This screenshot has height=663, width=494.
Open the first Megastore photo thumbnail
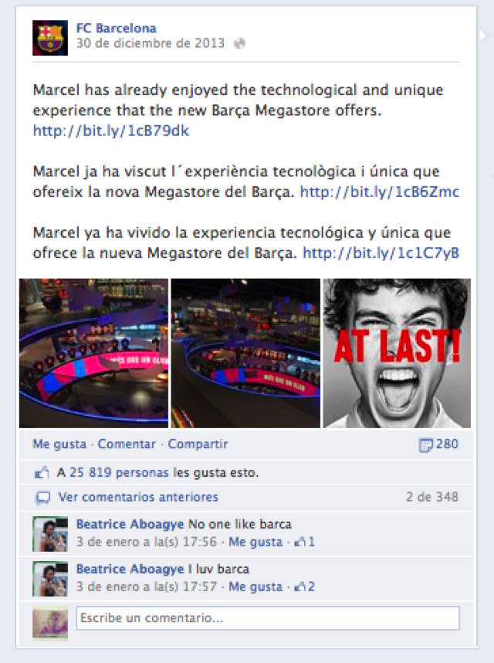tap(93, 353)
